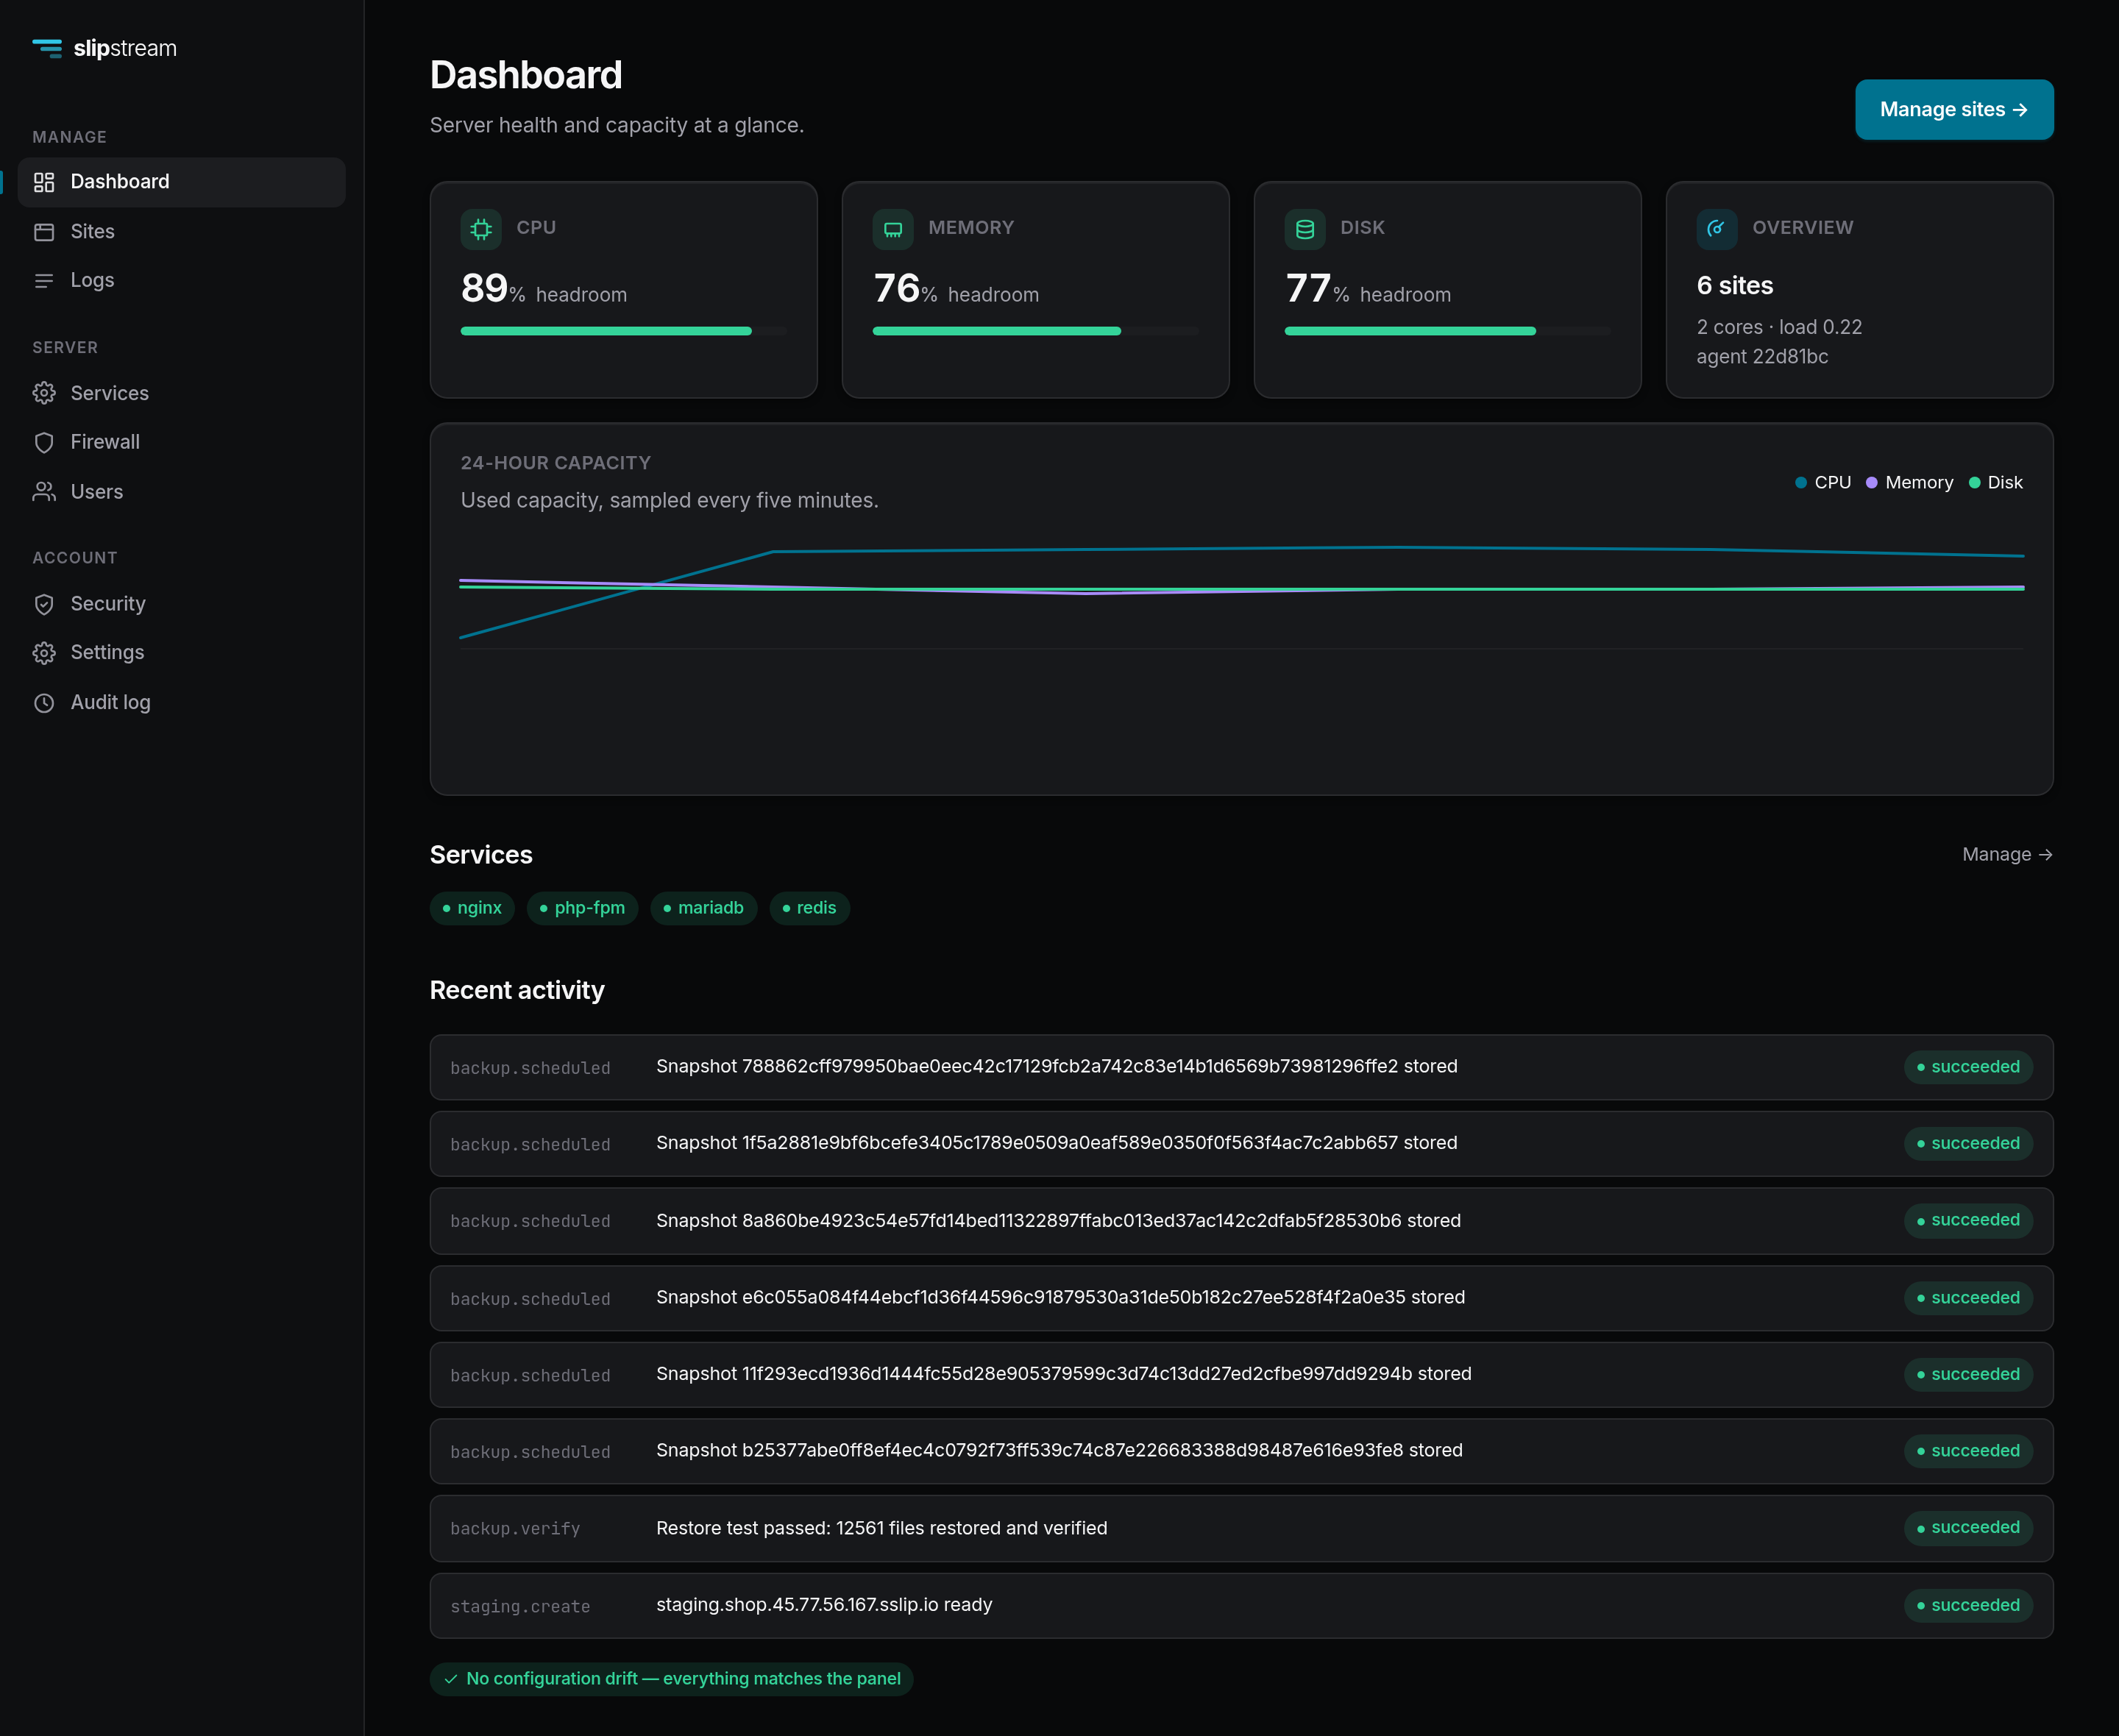The width and height of the screenshot is (2119, 1736).
Task: Open the Dashboard menu item
Action: coord(182,182)
